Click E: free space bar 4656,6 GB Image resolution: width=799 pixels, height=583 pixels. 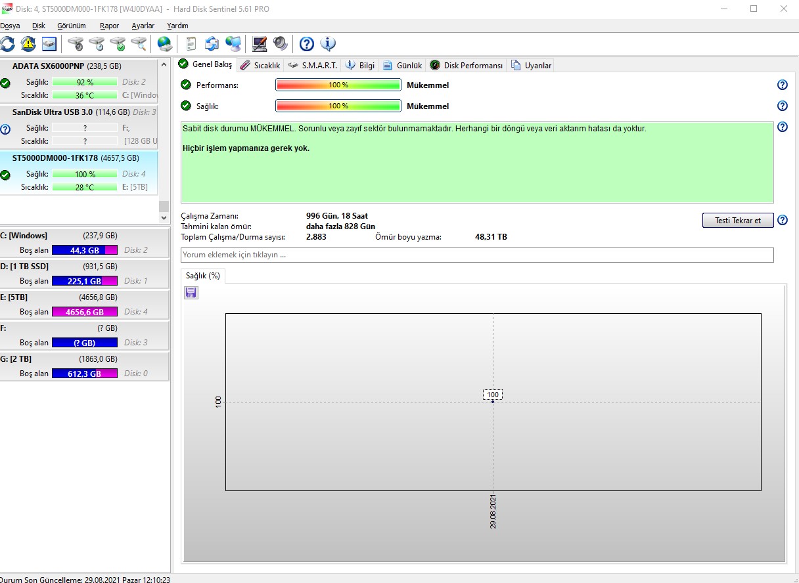click(x=85, y=312)
